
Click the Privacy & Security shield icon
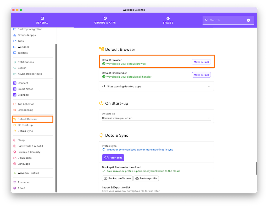(15, 152)
